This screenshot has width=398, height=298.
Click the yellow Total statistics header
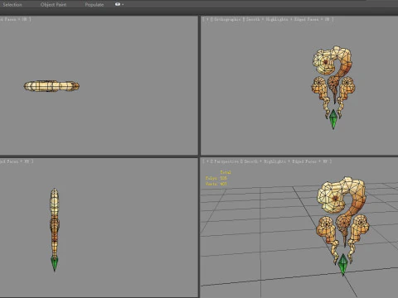click(x=226, y=172)
